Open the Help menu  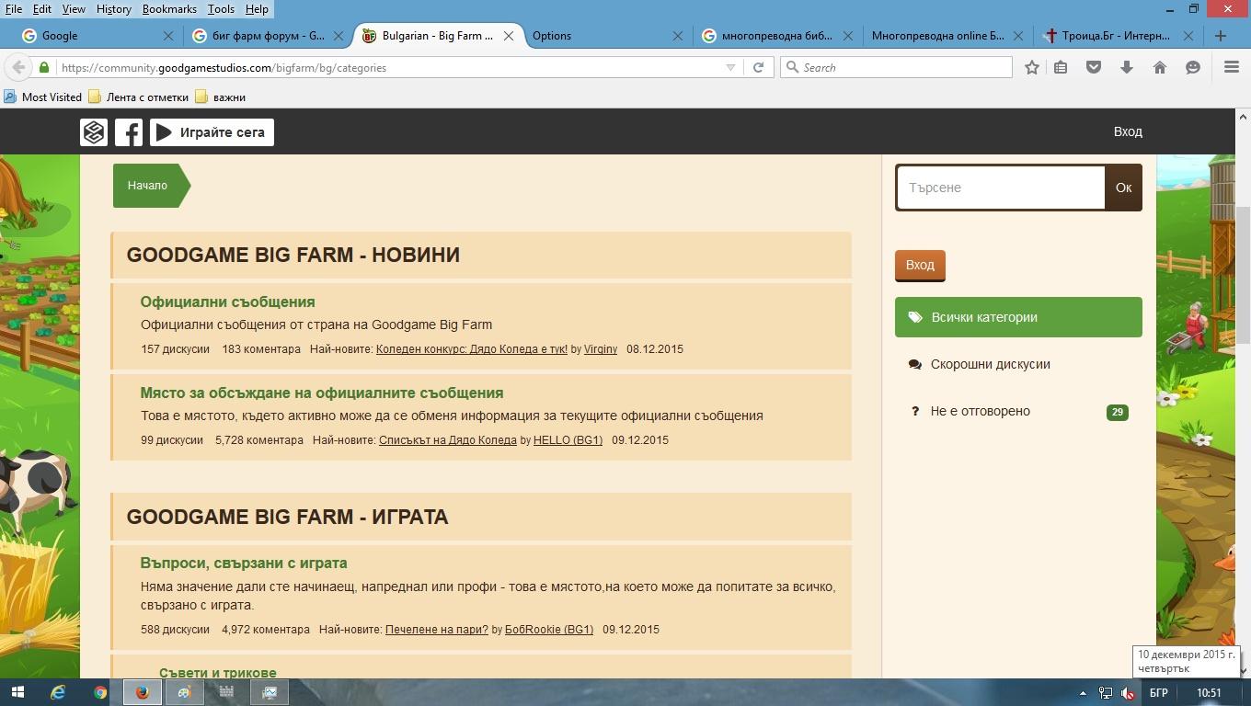[x=257, y=8]
